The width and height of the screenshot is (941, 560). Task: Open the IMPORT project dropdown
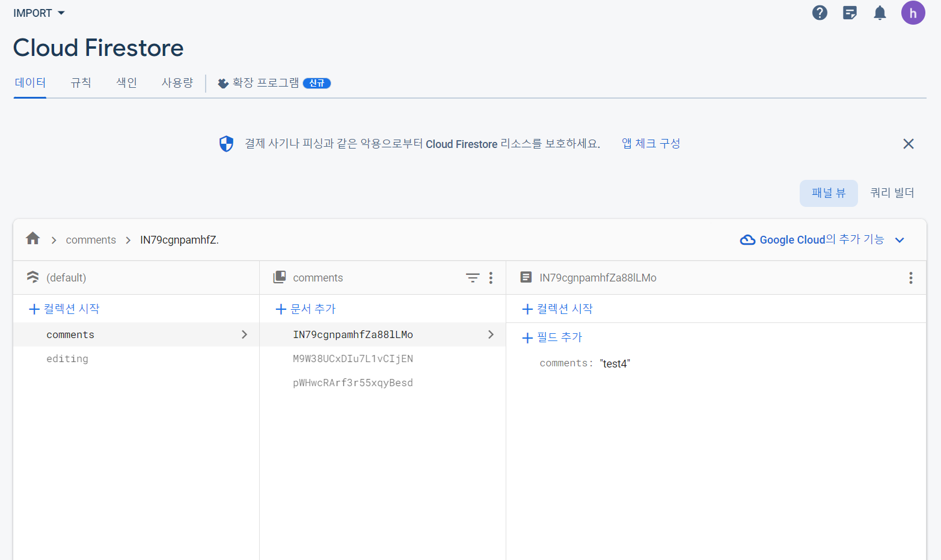(x=39, y=12)
